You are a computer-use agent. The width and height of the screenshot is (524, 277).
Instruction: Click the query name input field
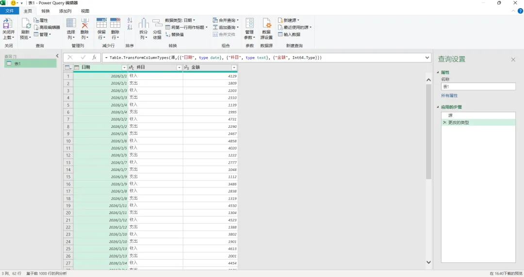point(478,87)
